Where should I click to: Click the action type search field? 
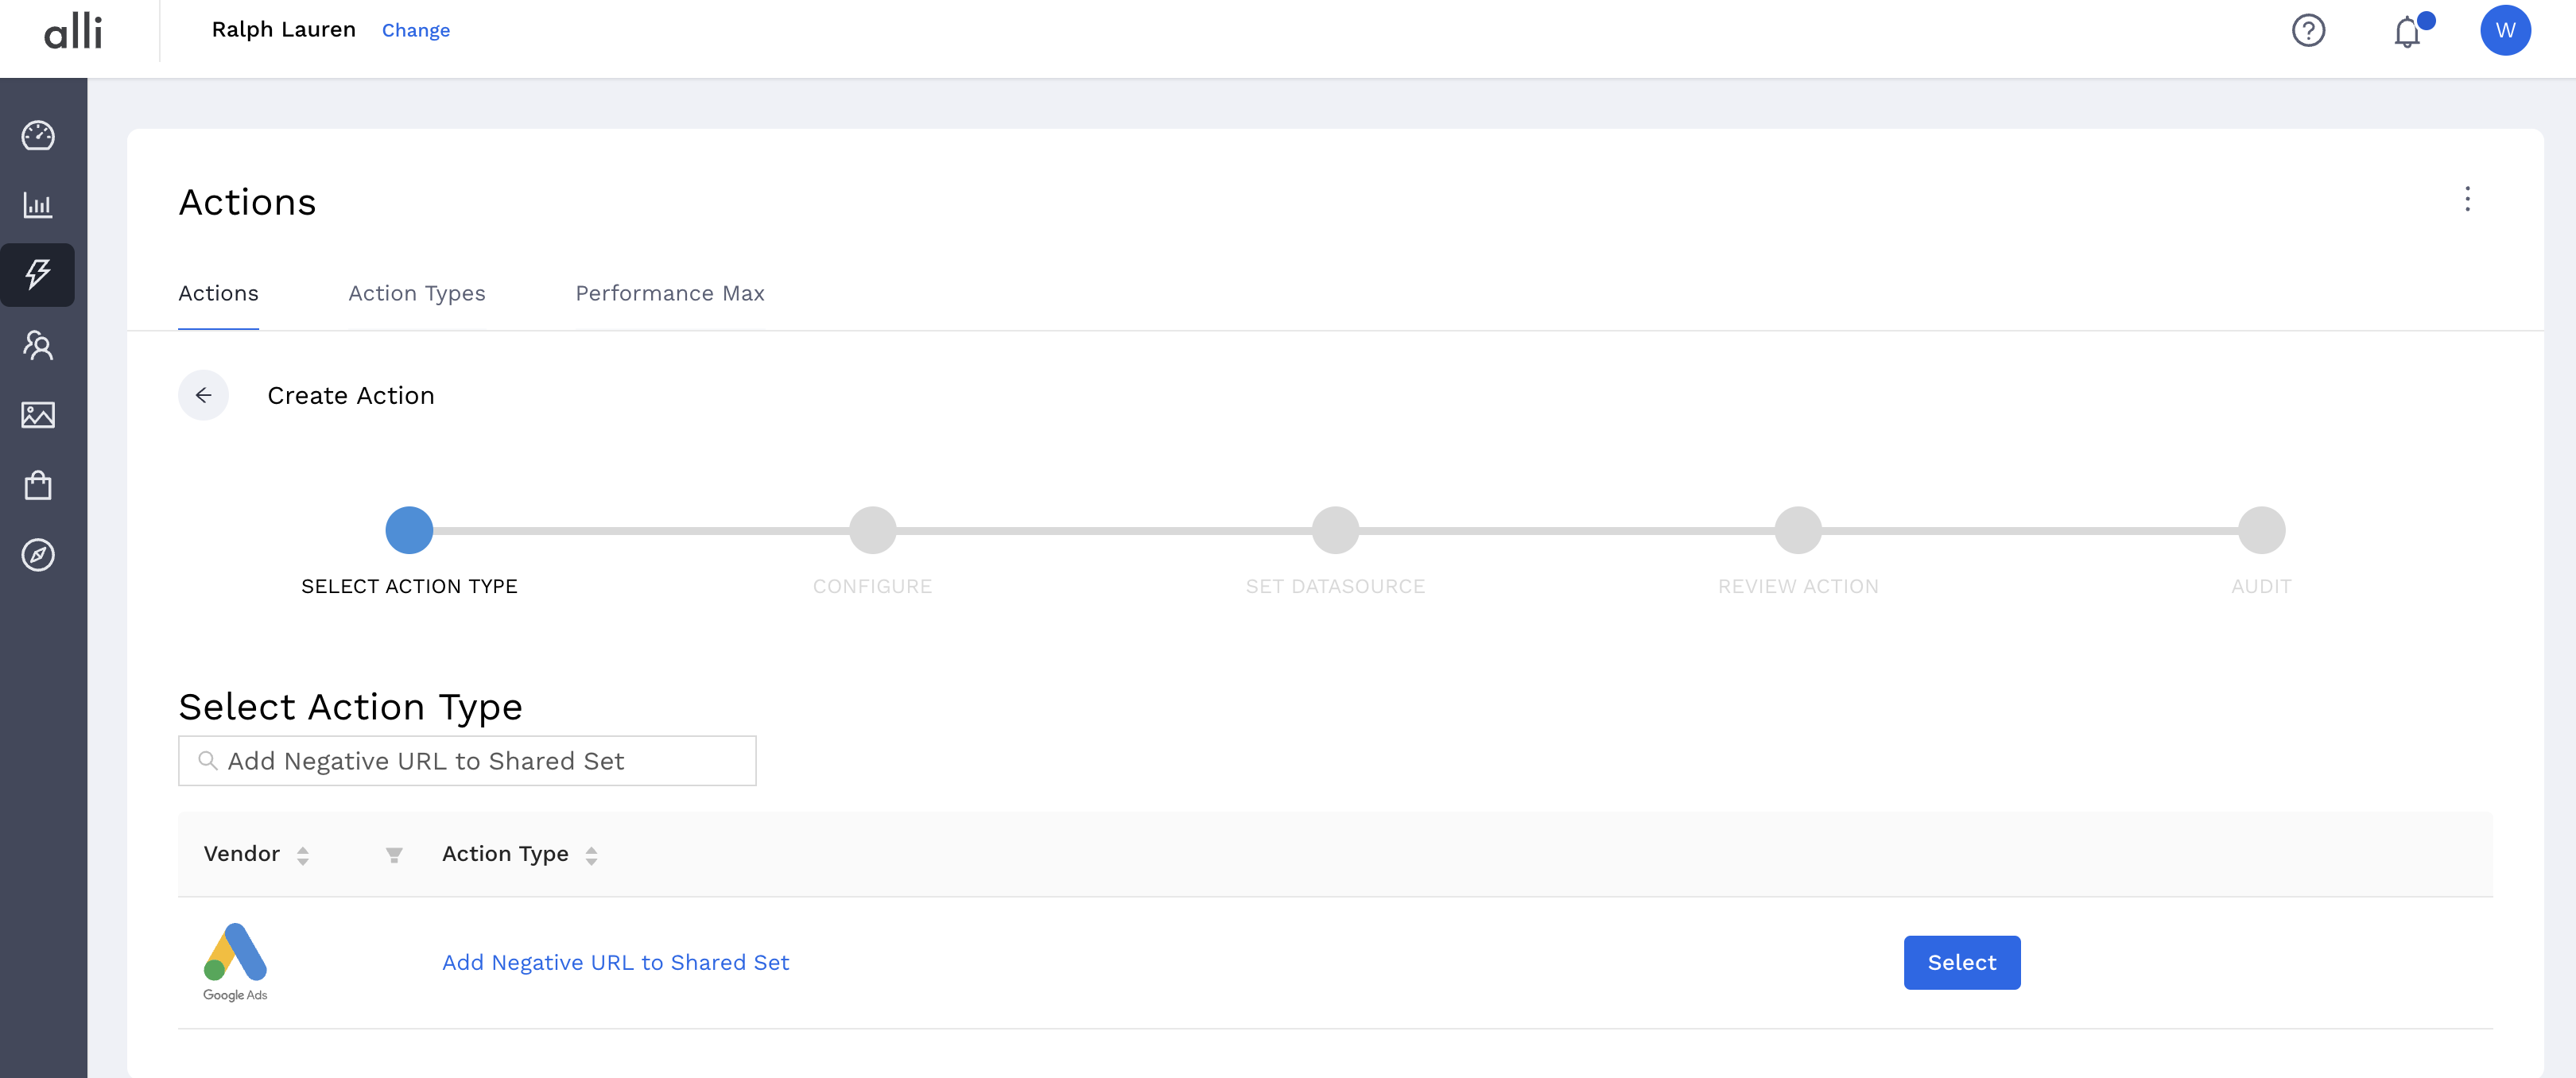[x=466, y=761]
